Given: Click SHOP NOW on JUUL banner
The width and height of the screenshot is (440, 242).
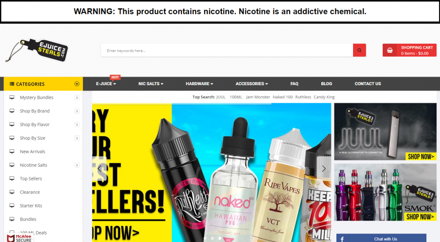Looking at the screenshot, I should pyautogui.click(x=420, y=156).
